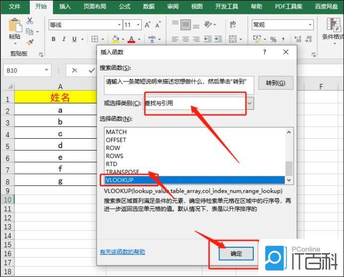The height and width of the screenshot is (277, 344).
Task: Expand font color dropdown arrow
Action: [x=139, y=39]
